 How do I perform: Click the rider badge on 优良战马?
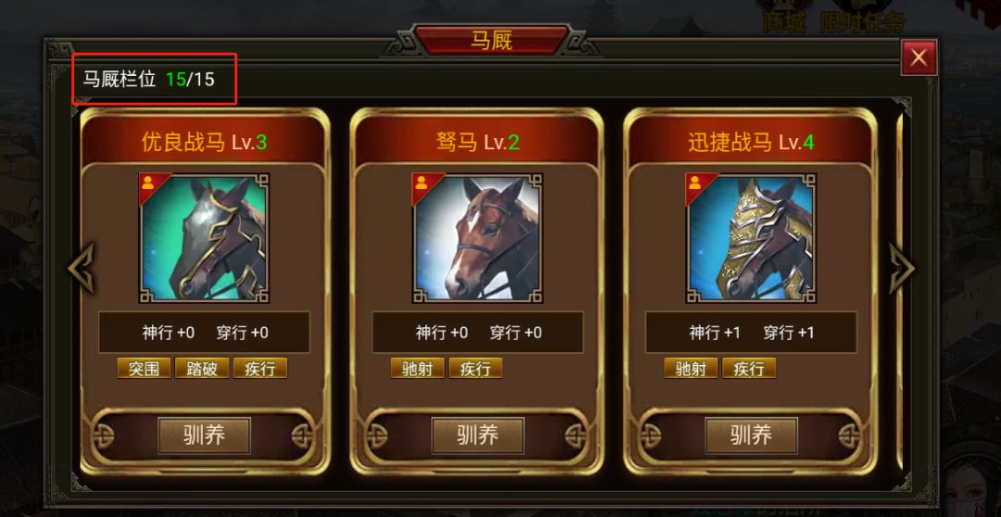click(148, 183)
